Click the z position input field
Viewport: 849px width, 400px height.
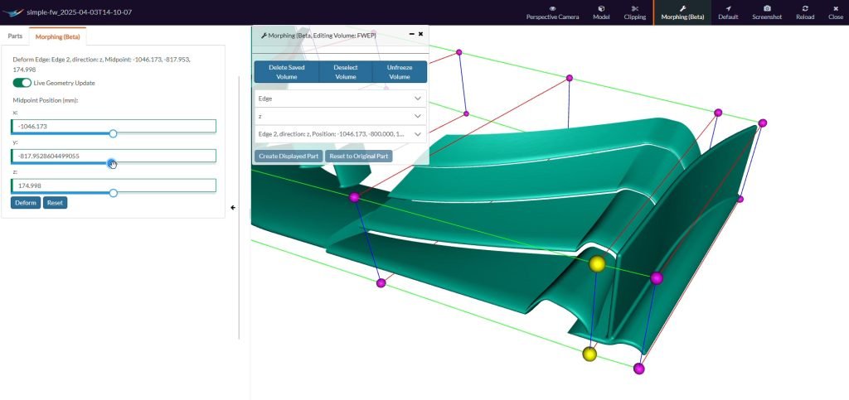click(114, 186)
